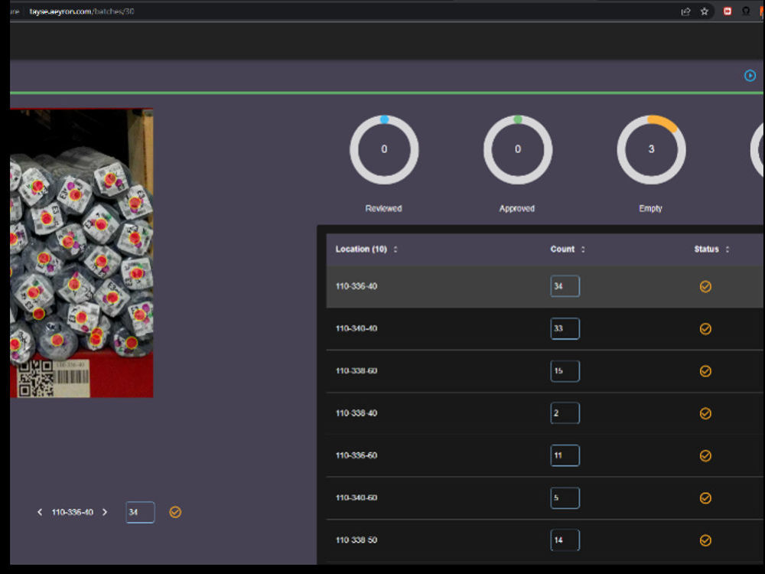Toggle status check for row 110-340-60
This screenshot has height=574, width=765.
pyautogui.click(x=705, y=498)
